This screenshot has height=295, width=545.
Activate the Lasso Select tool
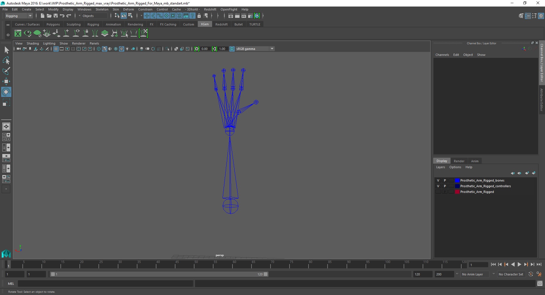pyautogui.click(x=6, y=61)
